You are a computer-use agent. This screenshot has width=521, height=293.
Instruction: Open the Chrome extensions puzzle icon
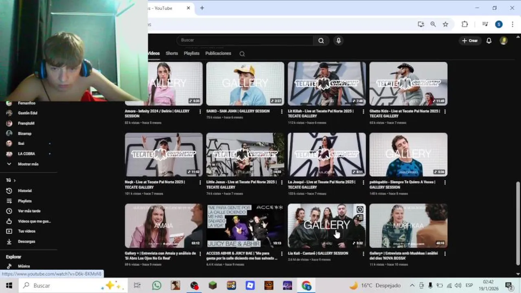click(x=464, y=24)
